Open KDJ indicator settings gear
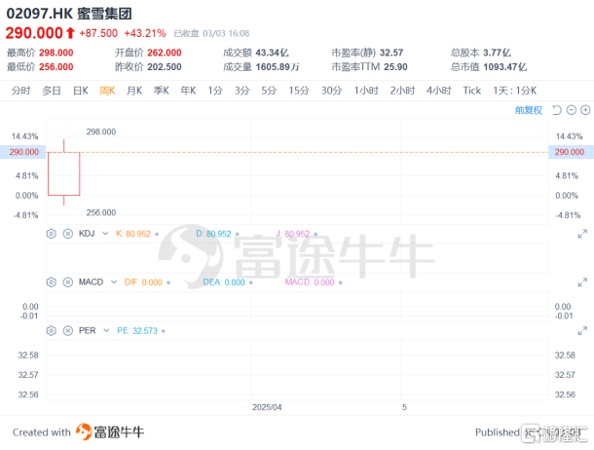594x450 pixels. click(x=52, y=234)
